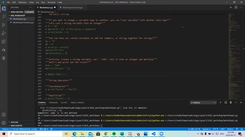Viewport: 245px width, 137px height.
Task: Click the Ln 200, Col 18 position indicator
Action: (194, 129)
